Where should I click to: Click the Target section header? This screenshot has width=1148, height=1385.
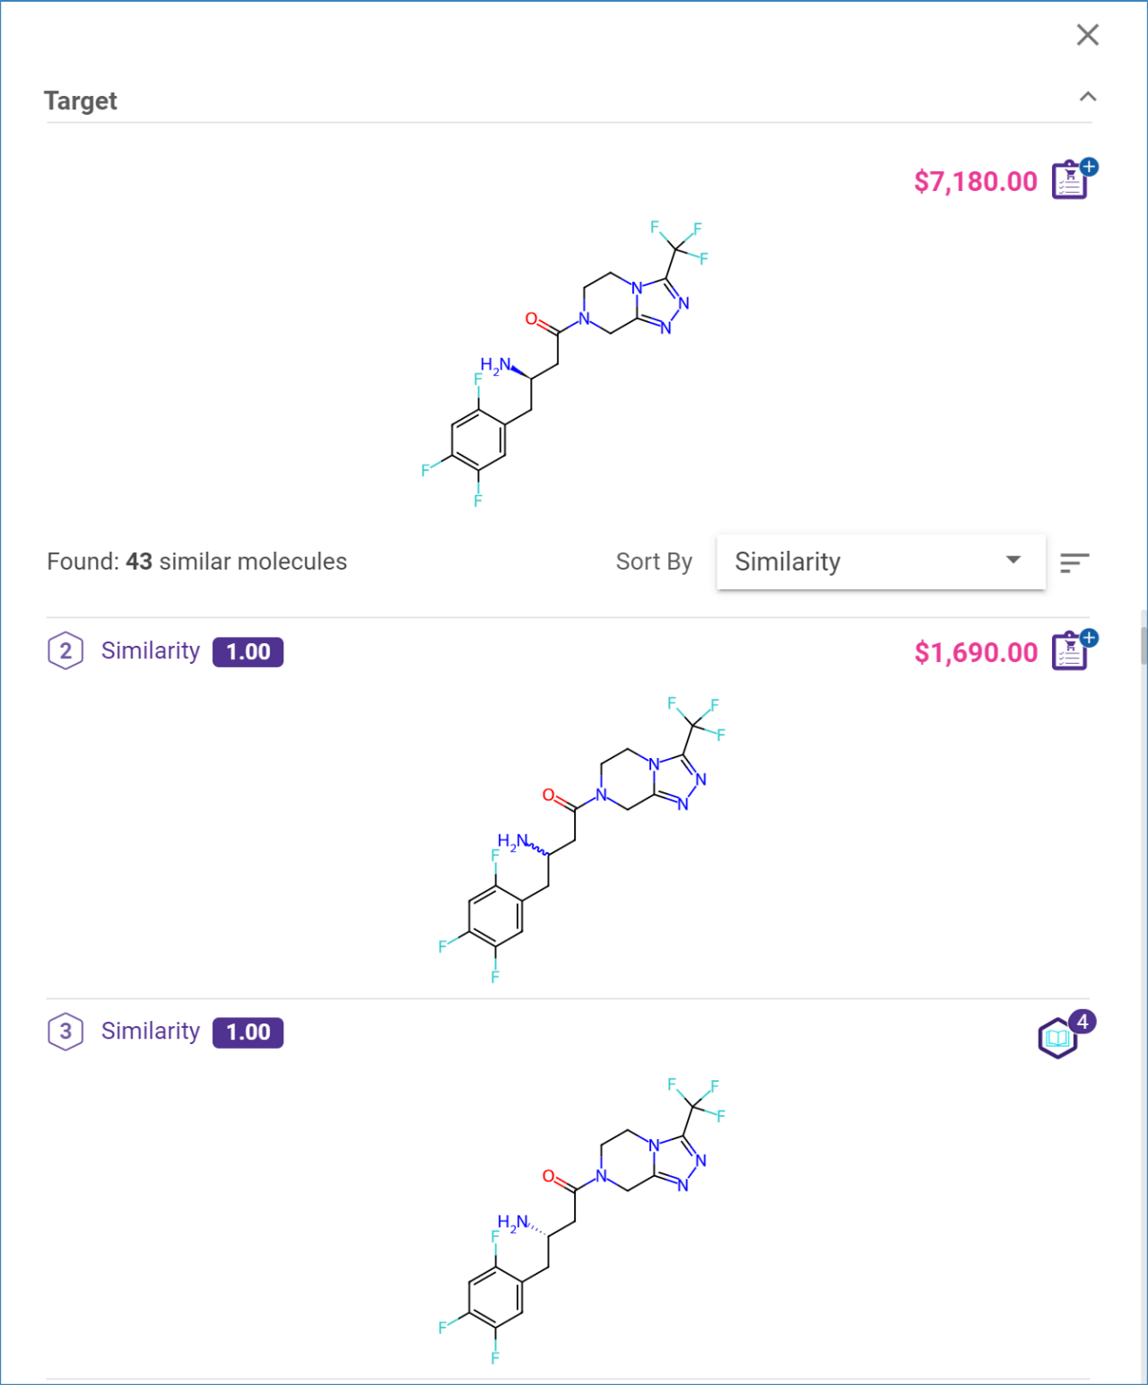(81, 100)
